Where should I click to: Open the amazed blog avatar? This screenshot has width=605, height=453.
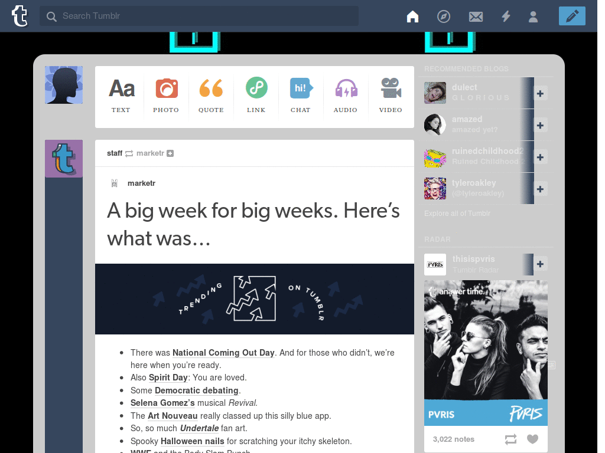[x=435, y=125]
